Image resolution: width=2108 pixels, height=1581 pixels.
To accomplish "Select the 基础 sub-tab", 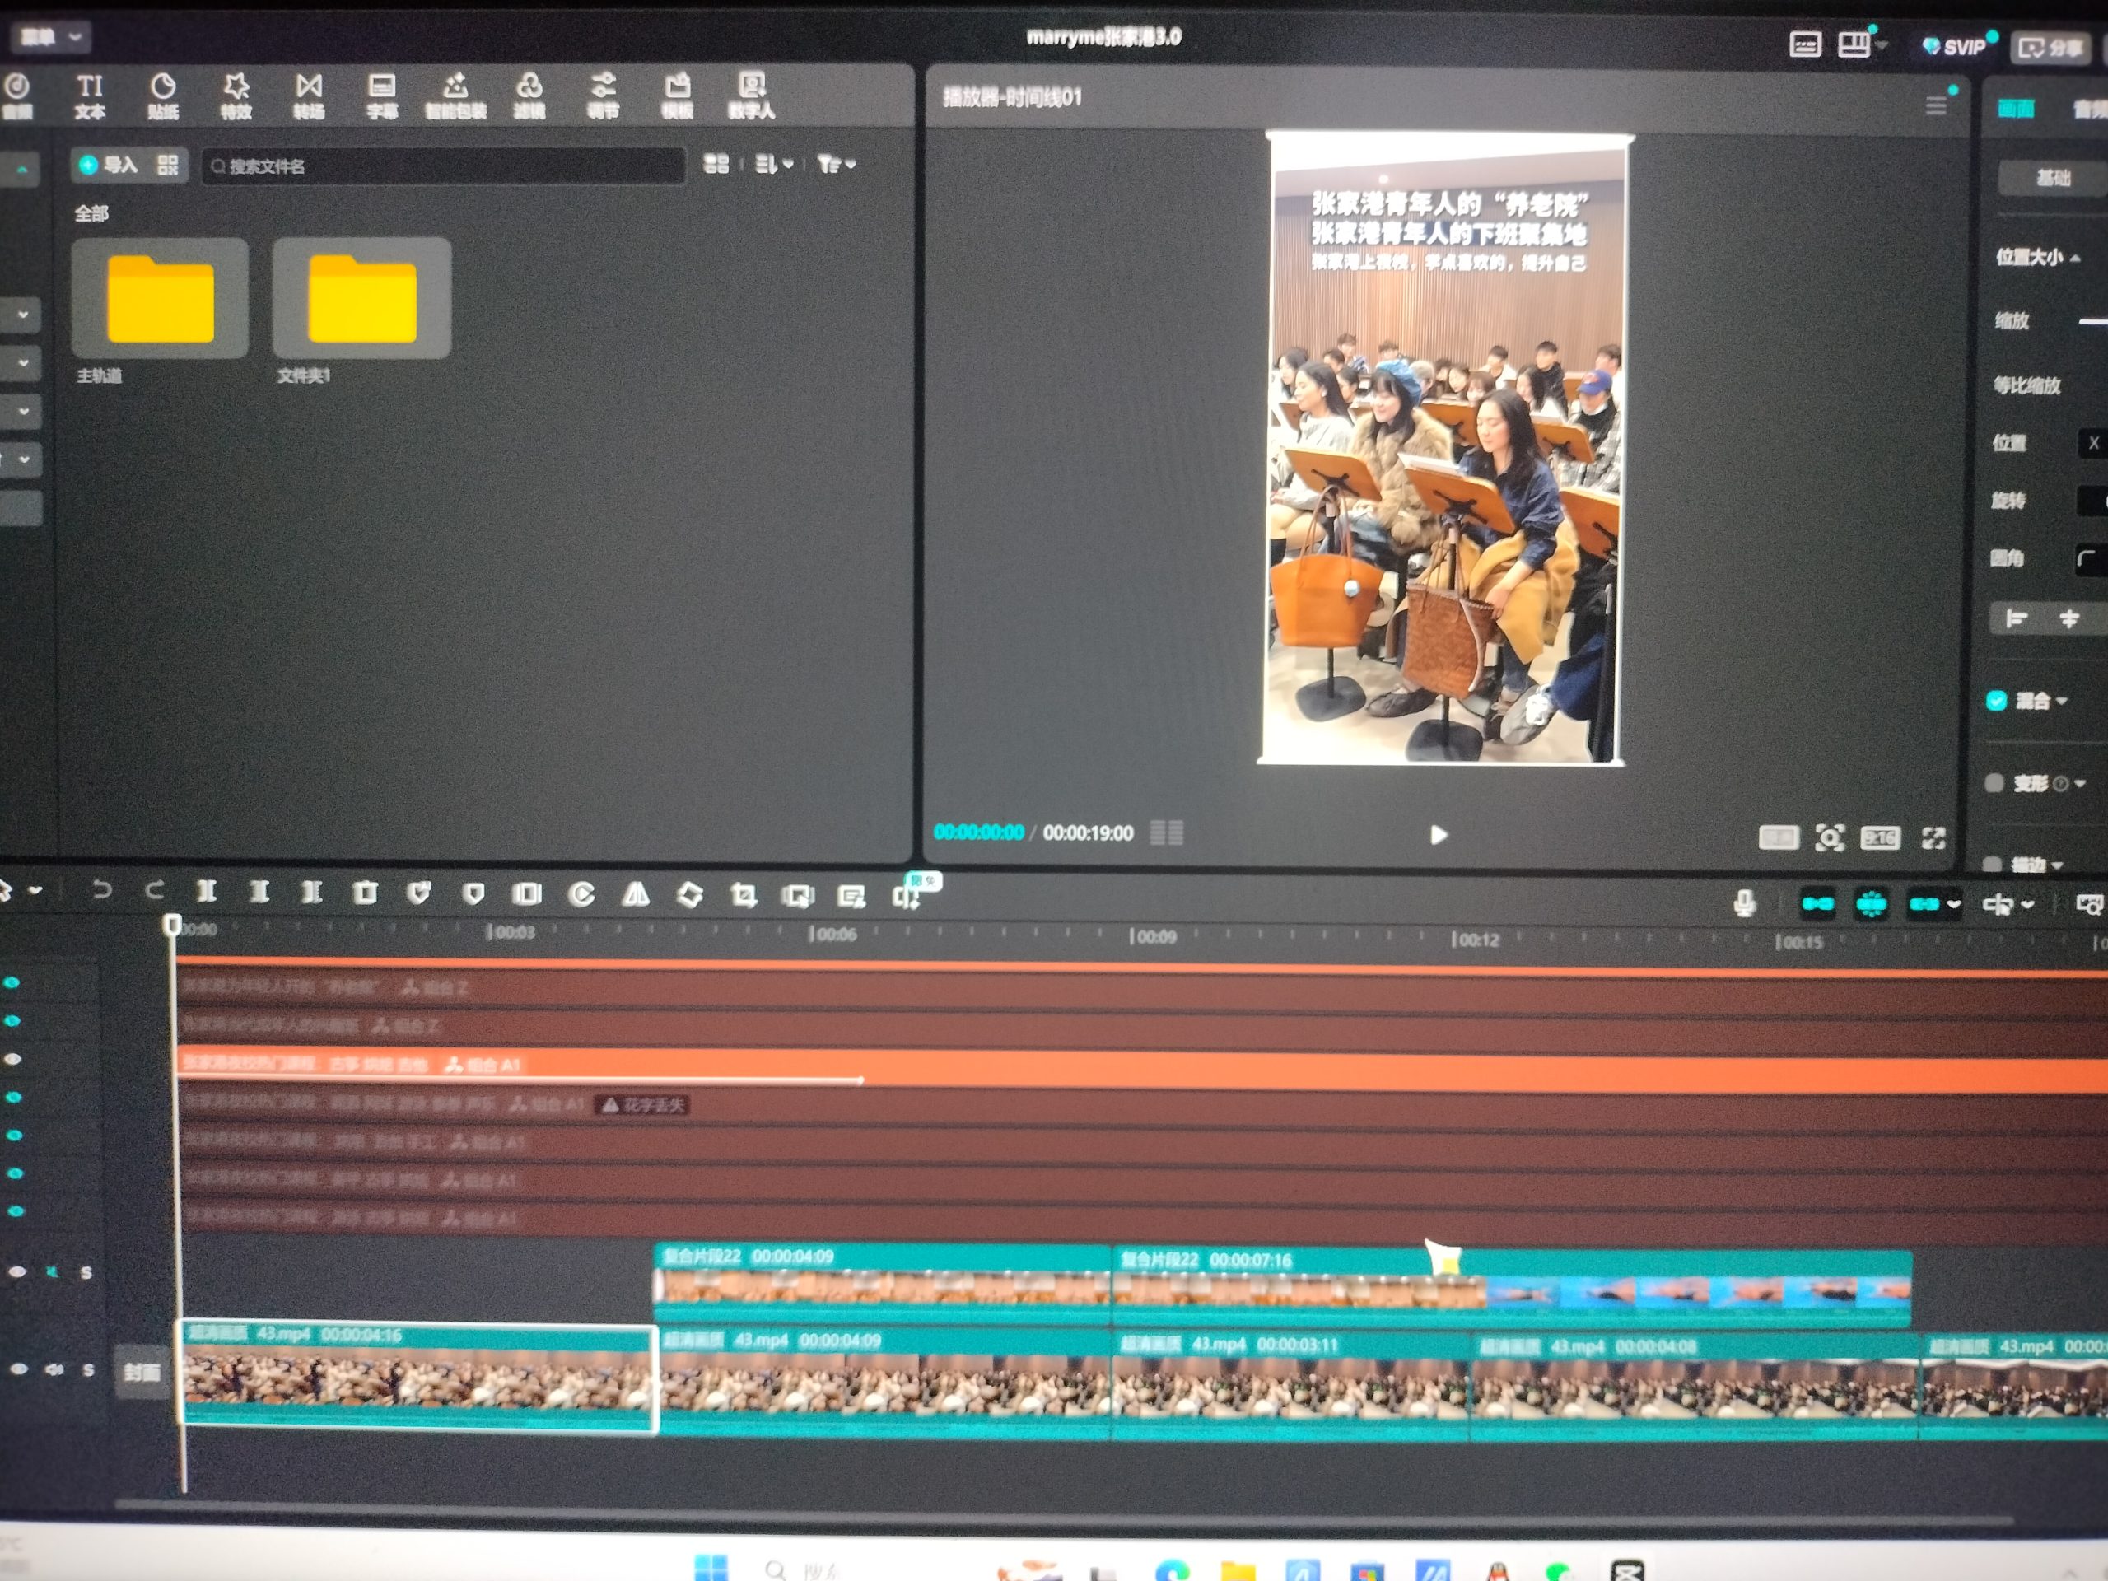I will [x=2053, y=177].
